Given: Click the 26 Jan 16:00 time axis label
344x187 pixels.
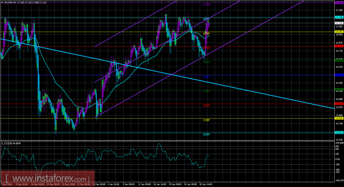Looking at the screenshot, I should click(x=205, y=184).
